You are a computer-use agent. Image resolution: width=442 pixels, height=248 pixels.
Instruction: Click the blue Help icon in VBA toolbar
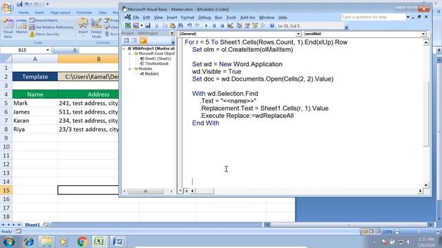(272, 25)
